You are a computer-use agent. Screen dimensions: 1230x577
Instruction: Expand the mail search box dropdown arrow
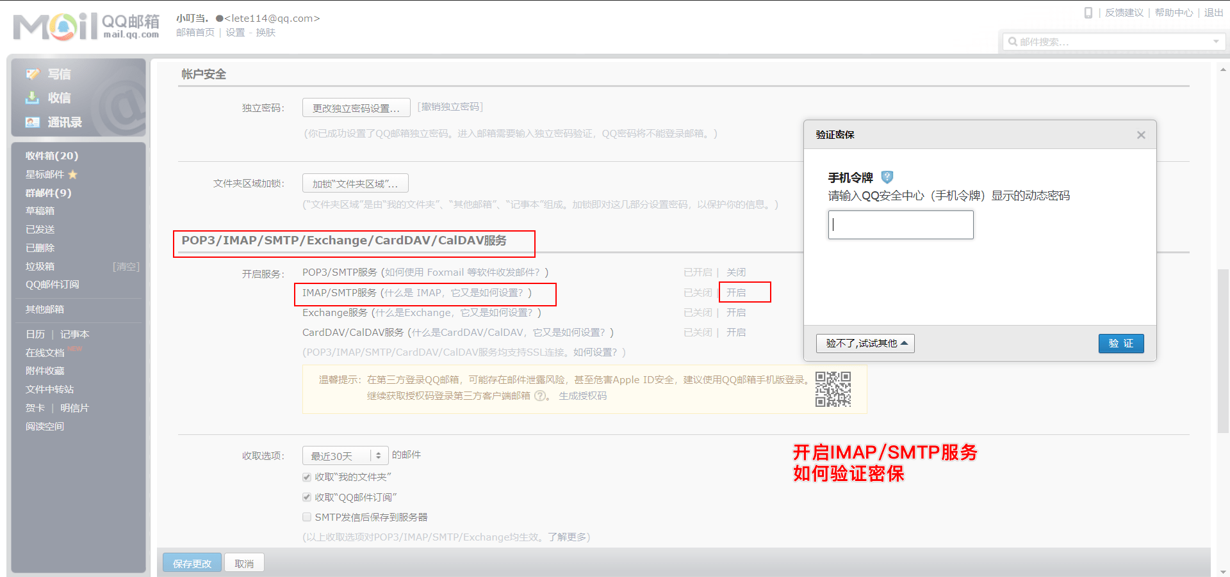(x=1216, y=42)
